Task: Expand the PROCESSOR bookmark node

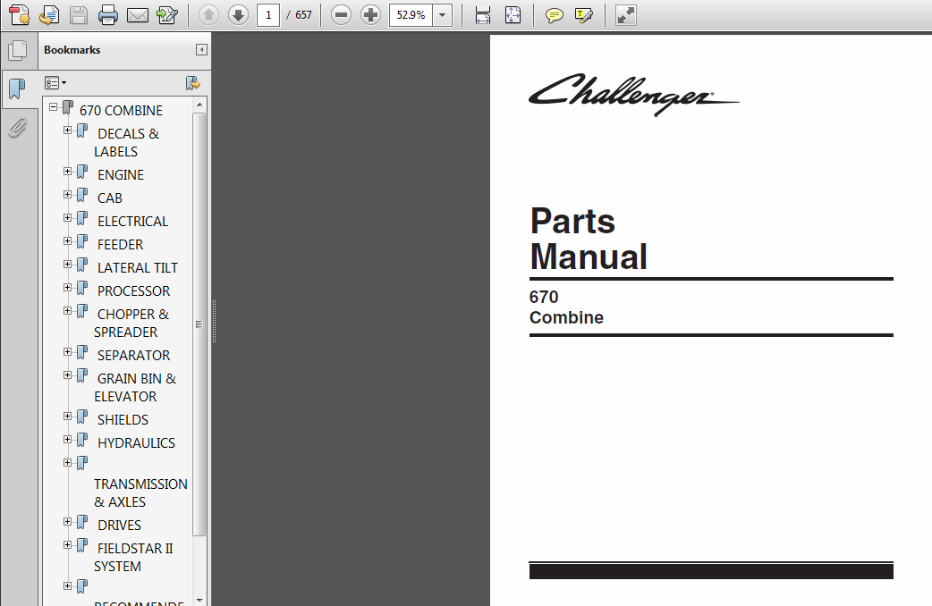Action: pos(67,287)
